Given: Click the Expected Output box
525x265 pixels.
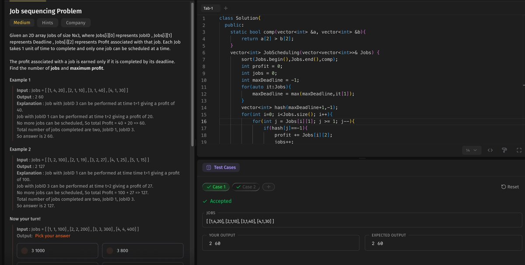Looking at the screenshot, I should point(444,243).
